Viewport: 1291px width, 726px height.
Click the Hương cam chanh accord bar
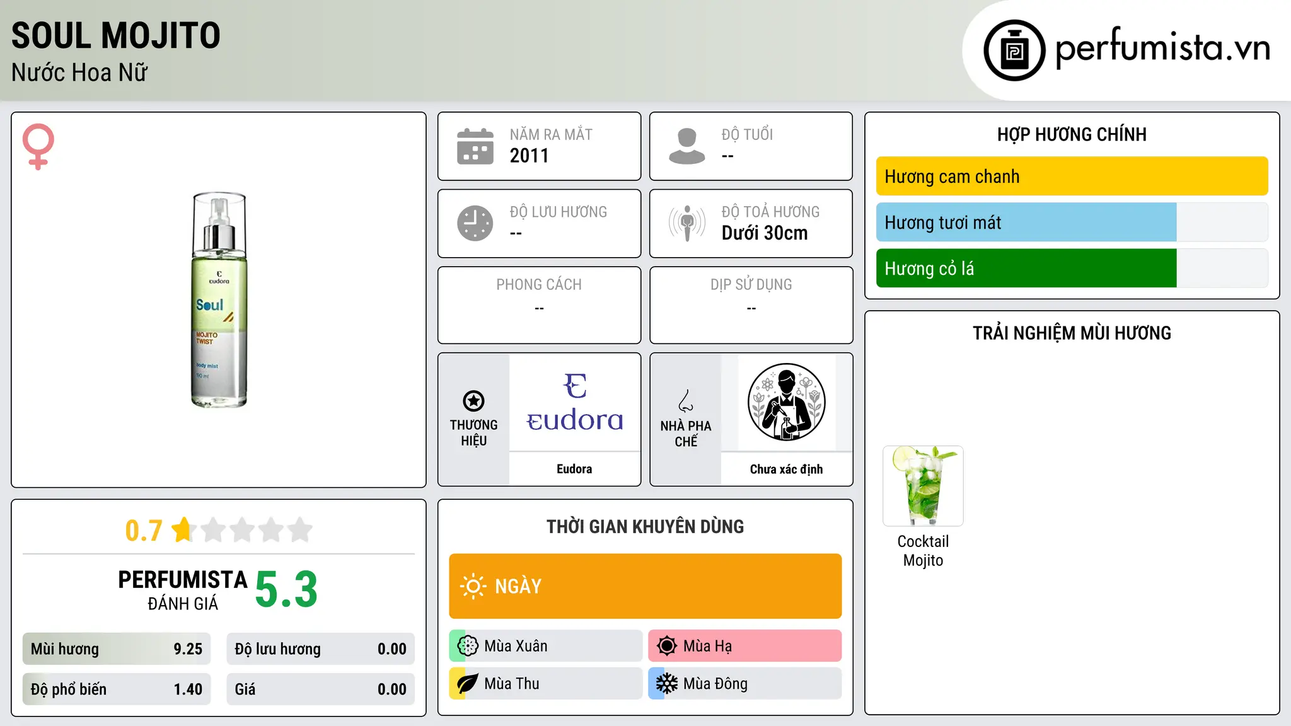[x=1072, y=176]
